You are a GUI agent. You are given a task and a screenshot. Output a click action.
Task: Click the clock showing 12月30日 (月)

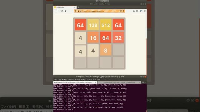click(x=102, y=1)
